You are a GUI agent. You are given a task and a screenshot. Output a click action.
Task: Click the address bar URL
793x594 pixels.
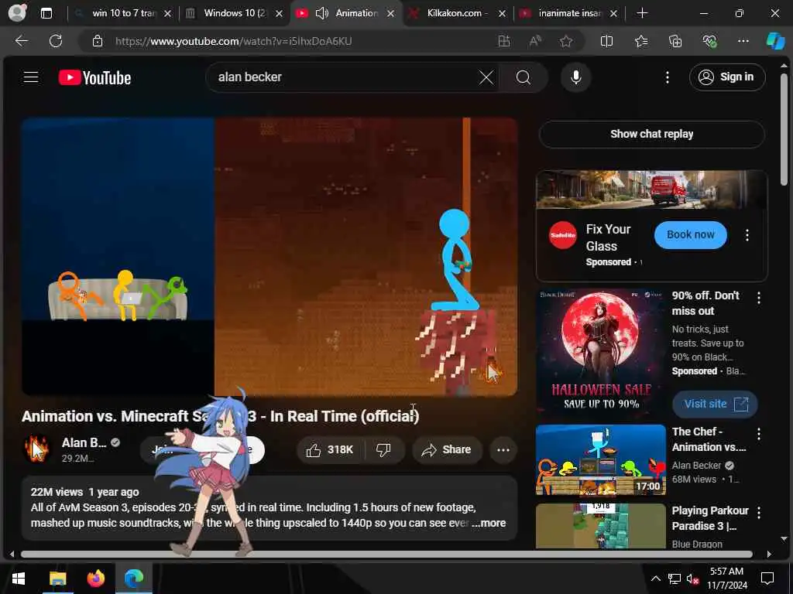click(x=233, y=42)
